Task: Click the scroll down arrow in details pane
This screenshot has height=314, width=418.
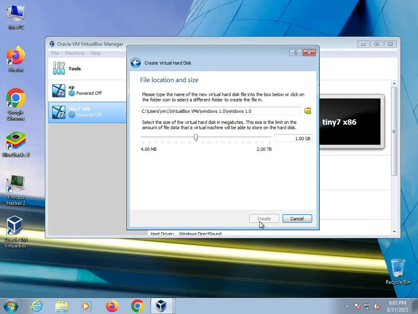Action: pyautogui.click(x=394, y=231)
